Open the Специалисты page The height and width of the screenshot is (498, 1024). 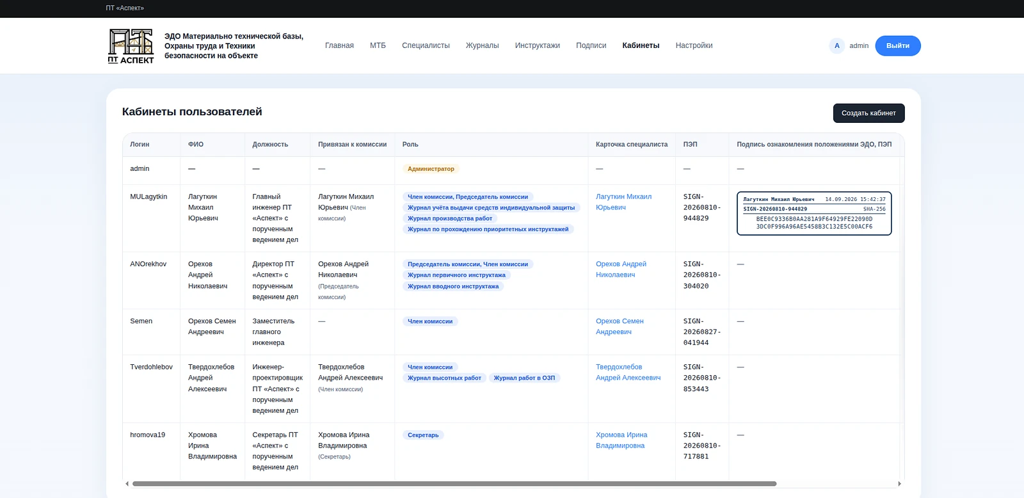426,45
